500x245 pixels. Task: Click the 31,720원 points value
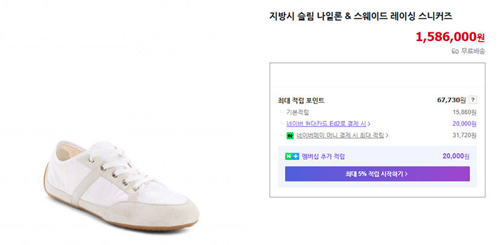click(x=464, y=135)
